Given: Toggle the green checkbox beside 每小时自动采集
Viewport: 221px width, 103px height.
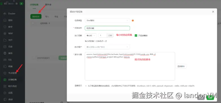Looking at the screenshot, I should (136, 35).
